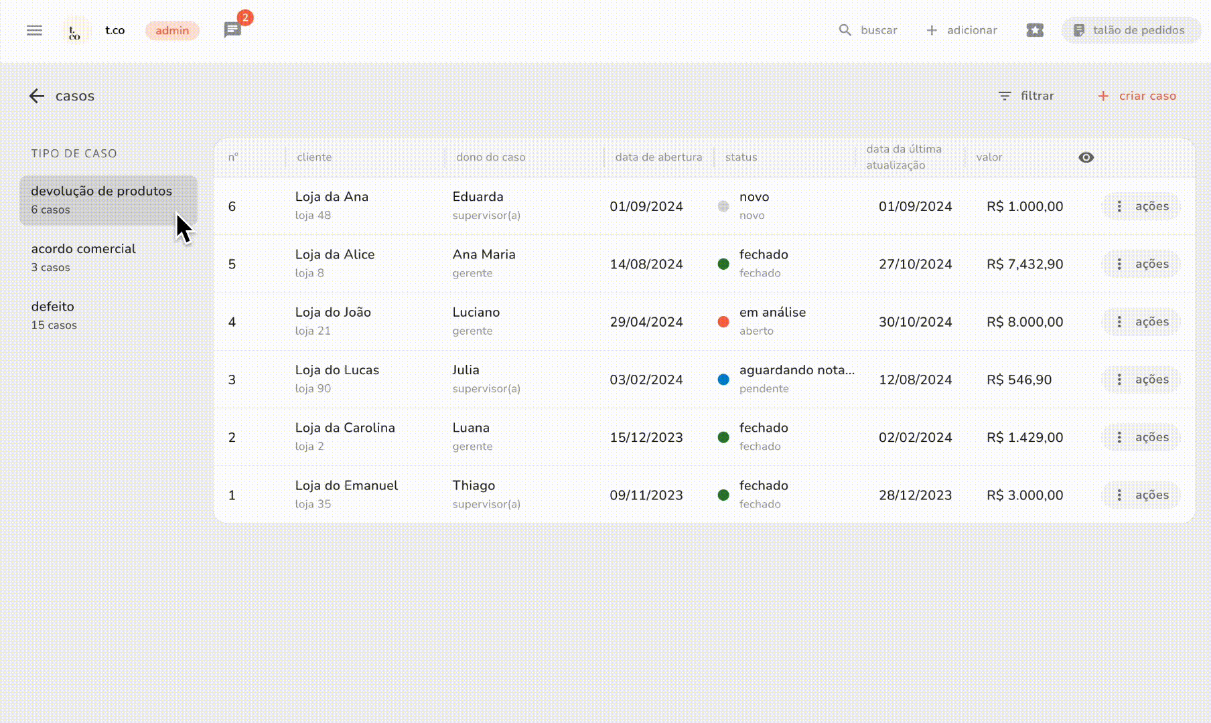
Task: Click the admin role badge
Action: (172, 30)
